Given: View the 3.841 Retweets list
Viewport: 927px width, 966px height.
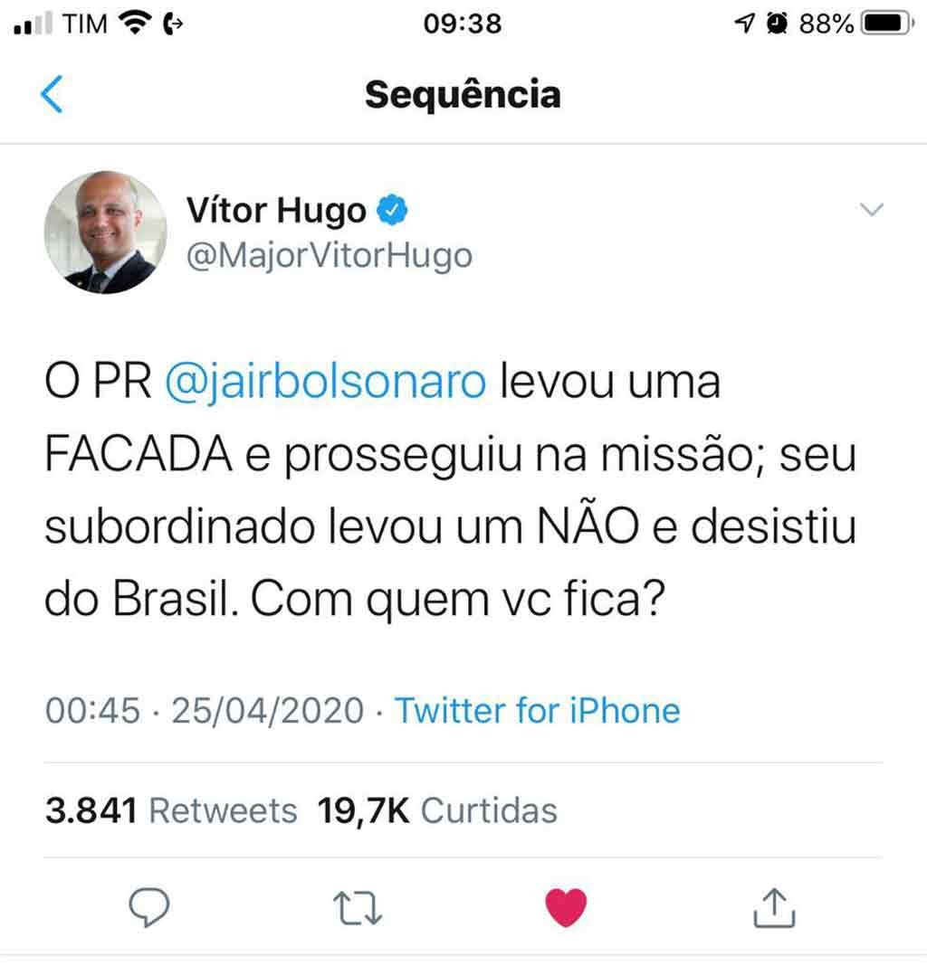Looking at the screenshot, I should pyautogui.click(x=171, y=810).
